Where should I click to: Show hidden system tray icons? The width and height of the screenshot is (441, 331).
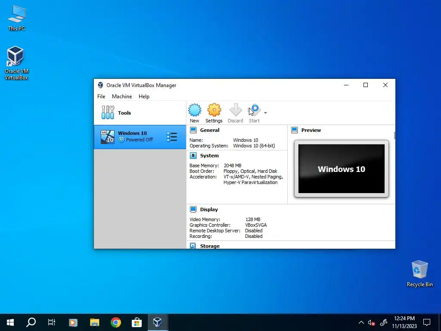(361, 322)
